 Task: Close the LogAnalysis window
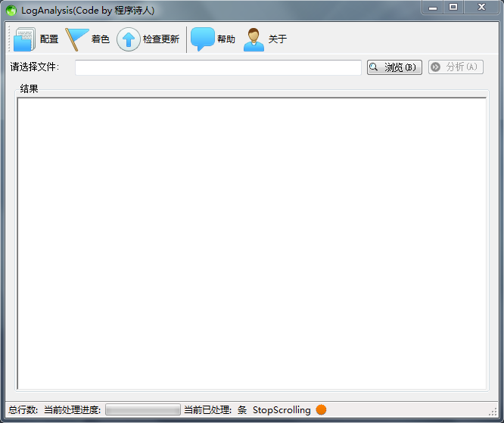pos(481,7)
